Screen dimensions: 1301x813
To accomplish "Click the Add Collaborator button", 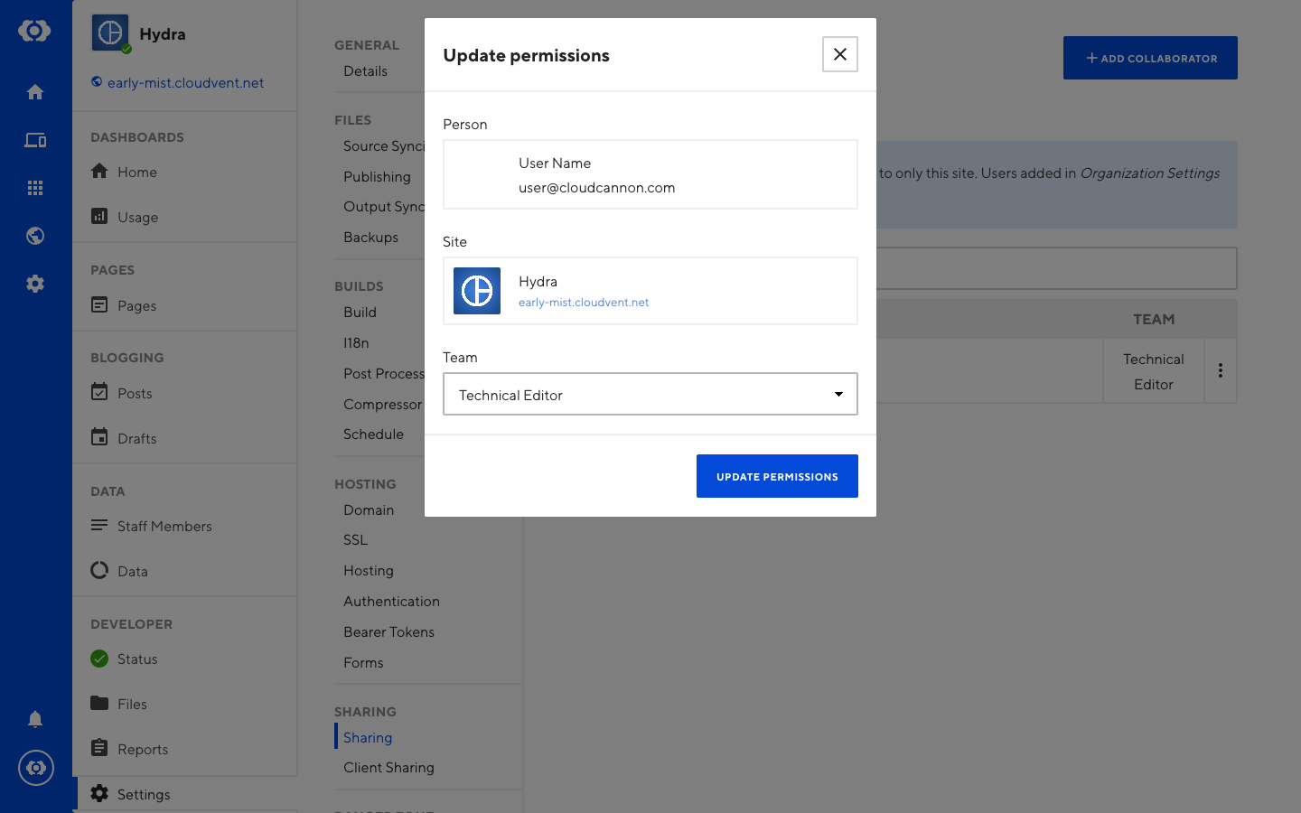I will (x=1150, y=58).
